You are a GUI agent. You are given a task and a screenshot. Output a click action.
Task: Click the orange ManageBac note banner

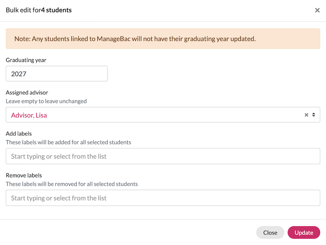pos(163,39)
